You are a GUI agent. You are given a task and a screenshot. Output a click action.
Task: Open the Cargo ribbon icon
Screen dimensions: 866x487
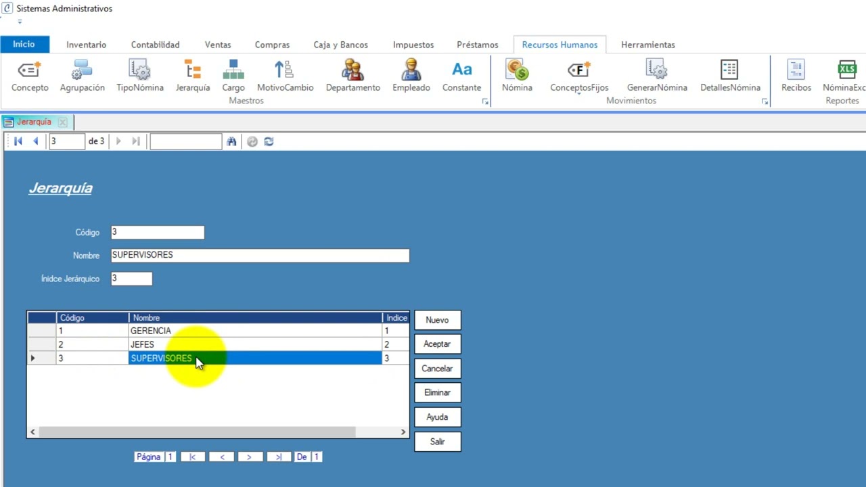[x=233, y=76]
